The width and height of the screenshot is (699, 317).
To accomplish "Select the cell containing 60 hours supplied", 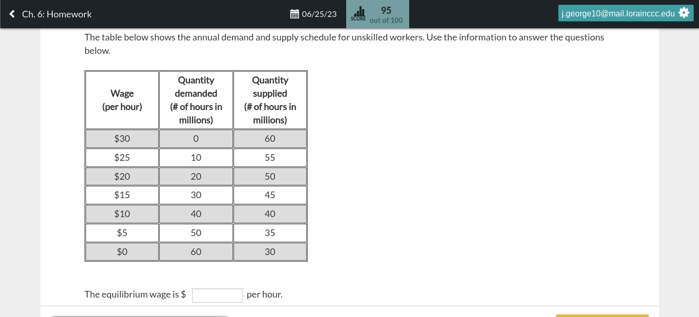I will point(270,138).
